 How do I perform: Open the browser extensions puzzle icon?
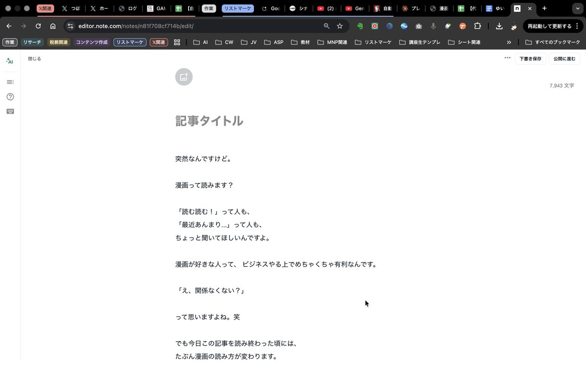478,26
